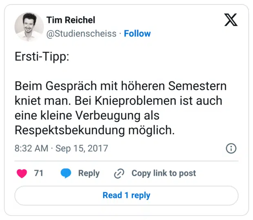The width and height of the screenshot is (253, 220).
Task: Click the phrase 'eine kleine Verbeugung als'
Action: click(x=87, y=115)
